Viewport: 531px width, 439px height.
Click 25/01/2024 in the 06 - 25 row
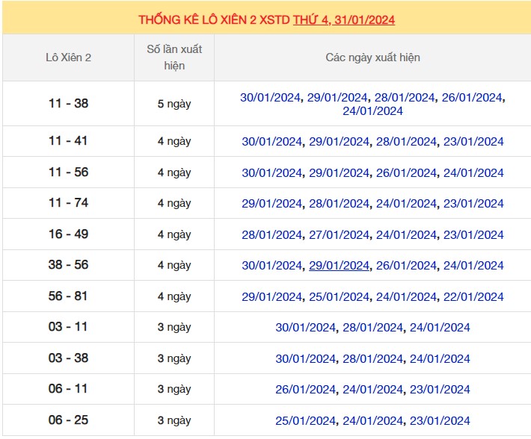click(x=305, y=420)
